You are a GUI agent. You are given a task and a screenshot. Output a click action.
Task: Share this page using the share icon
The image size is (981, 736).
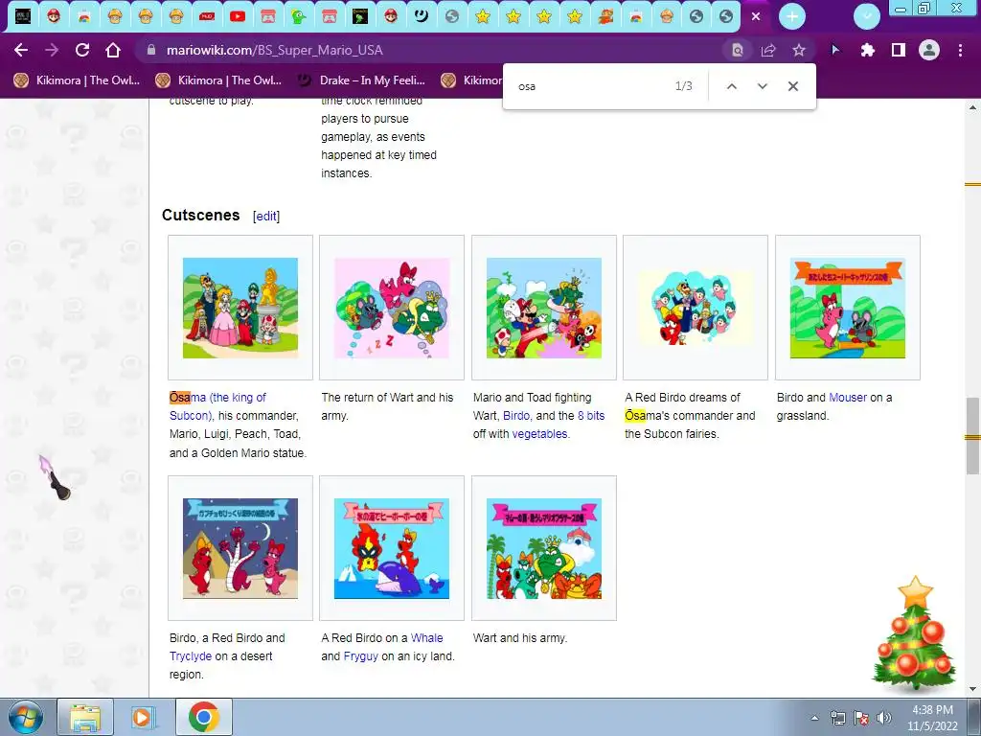tap(767, 50)
